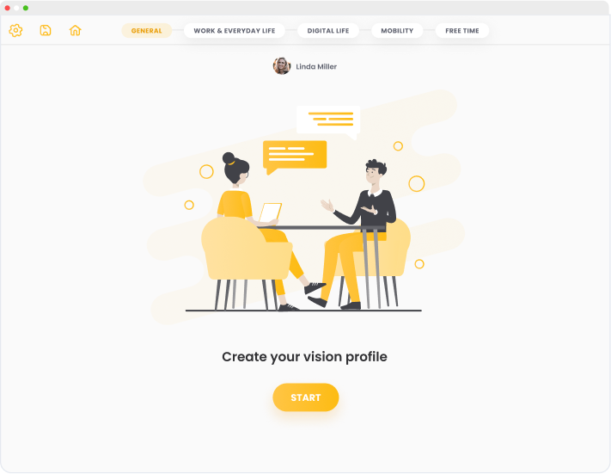Switch to the Mobility tab
This screenshot has width=611, height=474.
397,31
